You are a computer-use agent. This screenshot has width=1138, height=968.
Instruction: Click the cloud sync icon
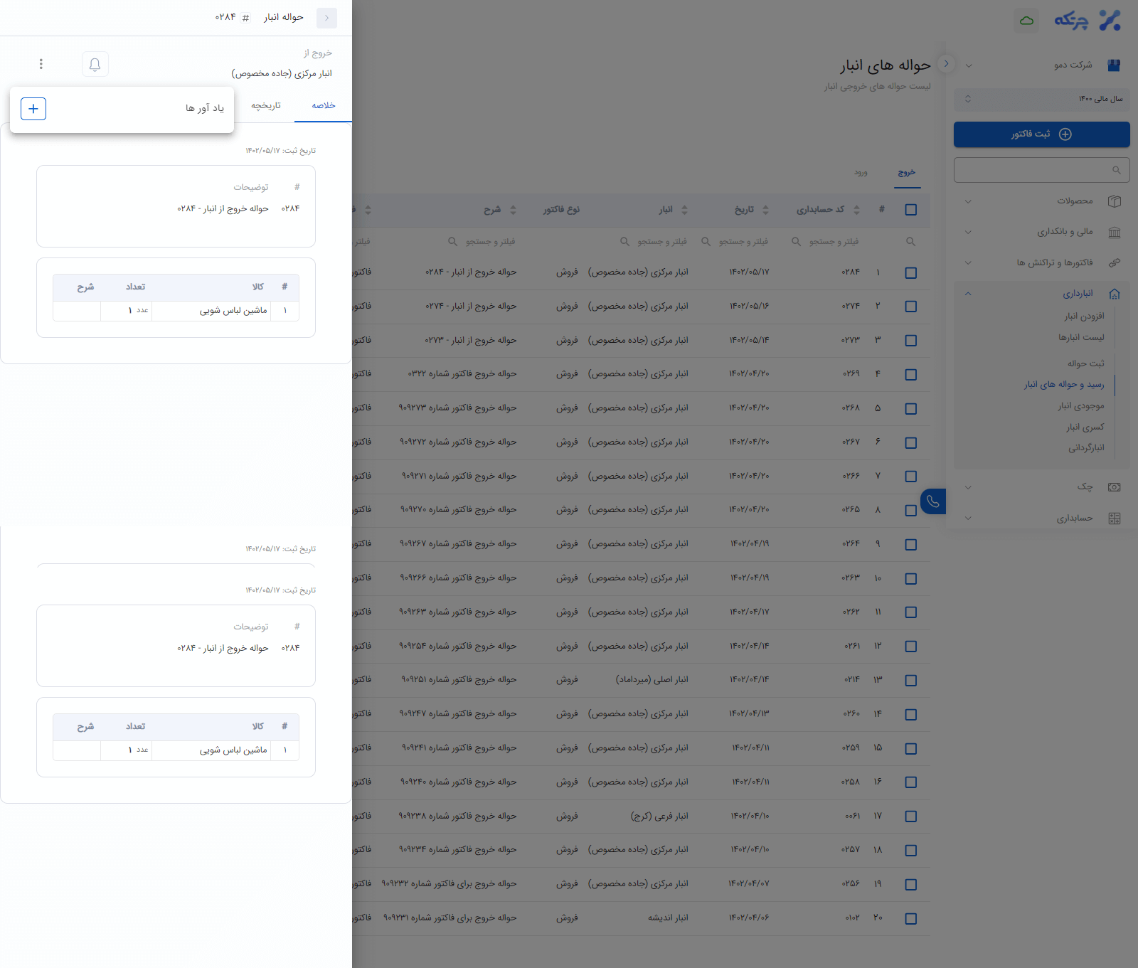pos(1026,21)
